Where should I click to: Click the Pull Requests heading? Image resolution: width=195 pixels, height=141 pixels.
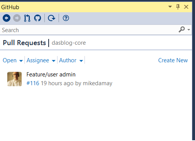coord(25,43)
